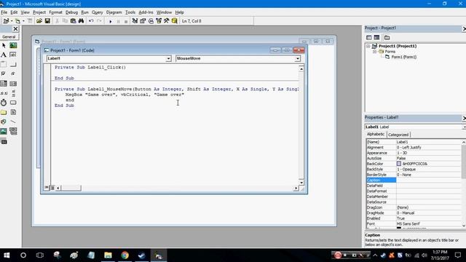Click the code window vertical scrollbar down arrow
466x262 pixels.
click(x=301, y=183)
